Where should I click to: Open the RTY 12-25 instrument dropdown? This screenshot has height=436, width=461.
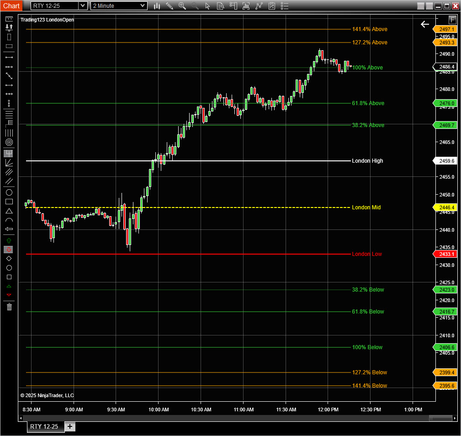[x=82, y=6]
